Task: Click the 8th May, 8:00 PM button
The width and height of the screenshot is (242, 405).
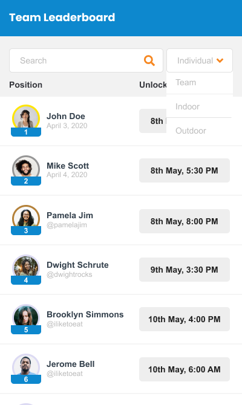Action: (185, 221)
